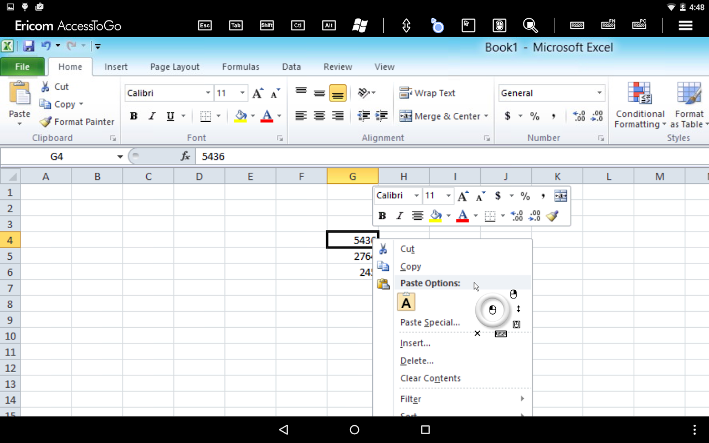Image resolution: width=709 pixels, height=443 pixels.
Task: Increase font size in the ribbon
Action: click(x=258, y=93)
